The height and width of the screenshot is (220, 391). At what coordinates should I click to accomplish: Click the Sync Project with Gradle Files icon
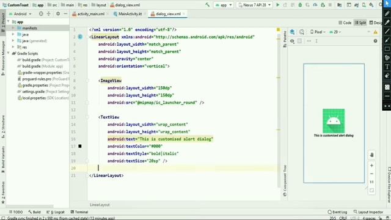[x=356, y=5]
